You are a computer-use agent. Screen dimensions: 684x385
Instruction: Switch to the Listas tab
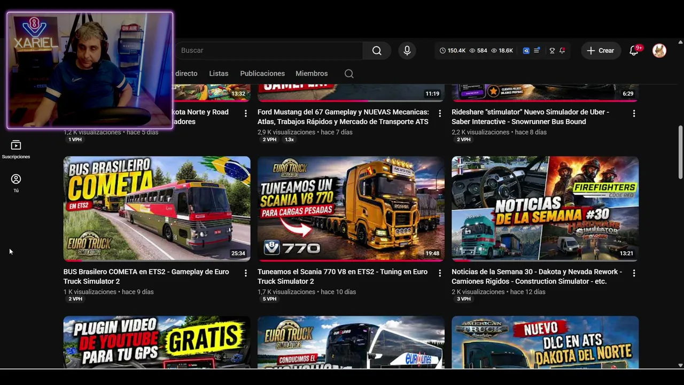[x=219, y=74]
